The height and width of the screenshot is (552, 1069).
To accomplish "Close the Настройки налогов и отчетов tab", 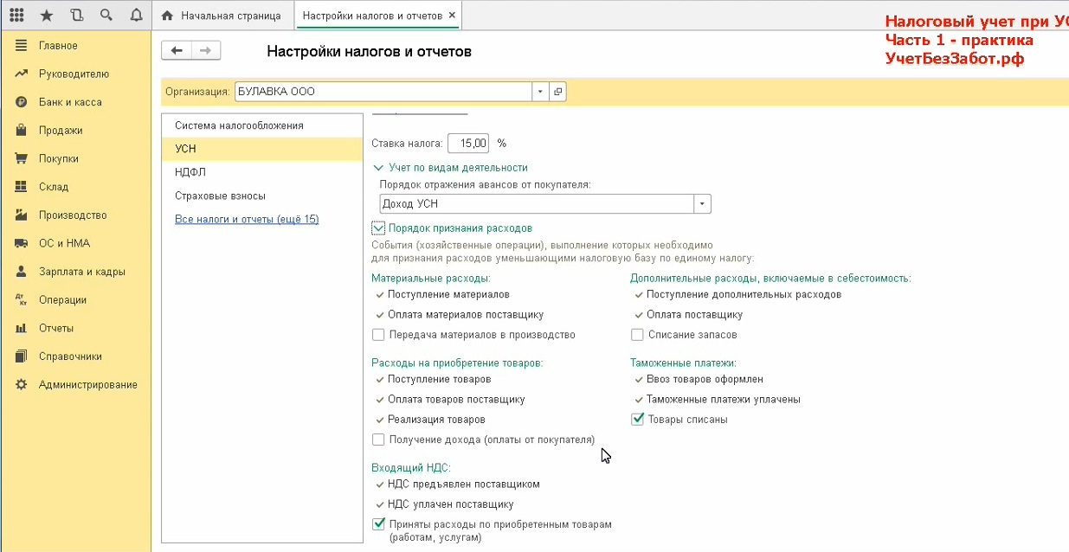I will (453, 16).
